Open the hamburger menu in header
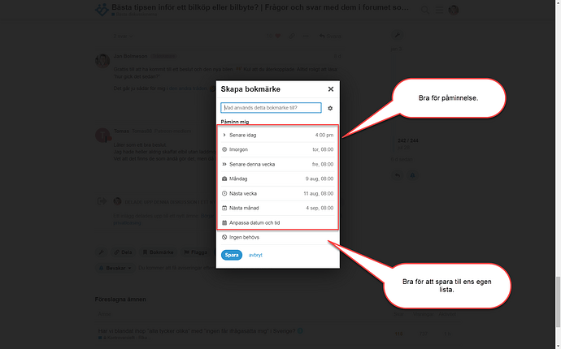 440,10
